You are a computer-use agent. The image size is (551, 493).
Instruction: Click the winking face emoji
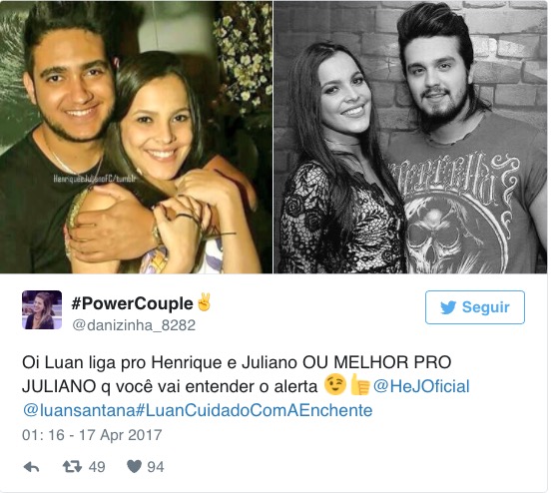click(334, 384)
